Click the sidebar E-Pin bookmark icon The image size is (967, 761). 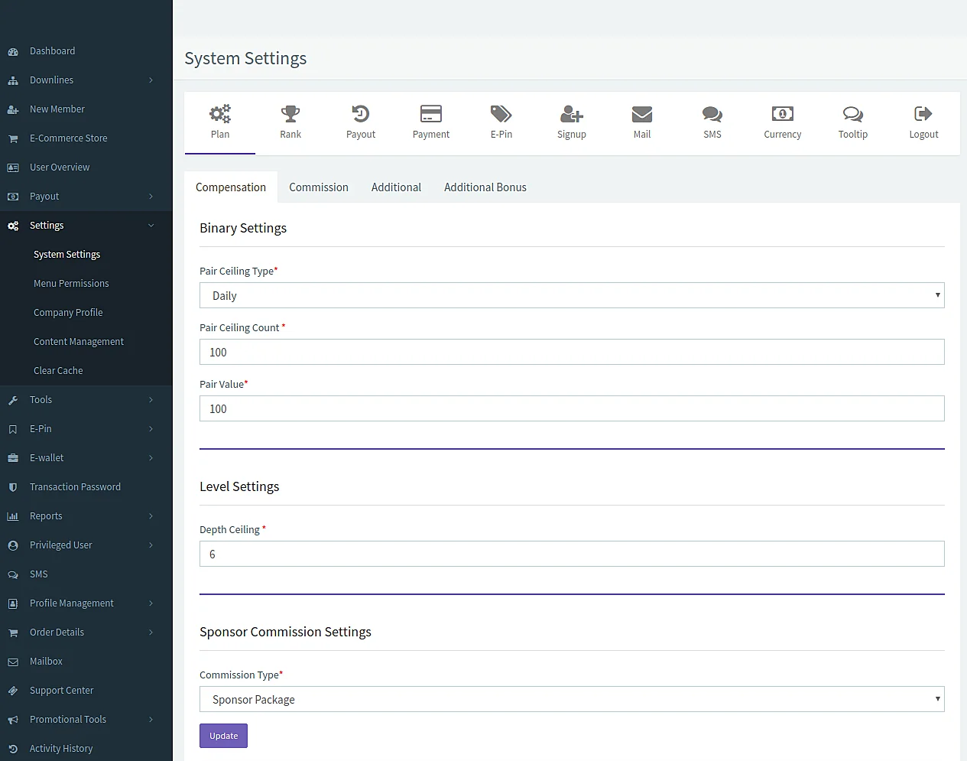13,430
